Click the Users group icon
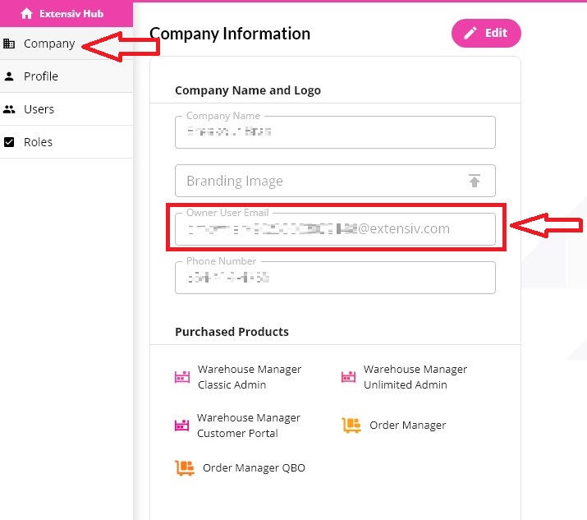 [x=9, y=109]
